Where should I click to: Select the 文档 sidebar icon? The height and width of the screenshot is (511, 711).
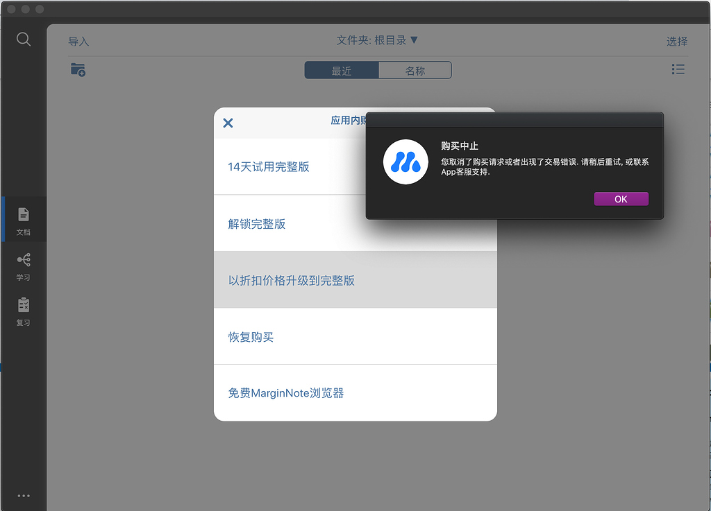click(x=23, y=218)
